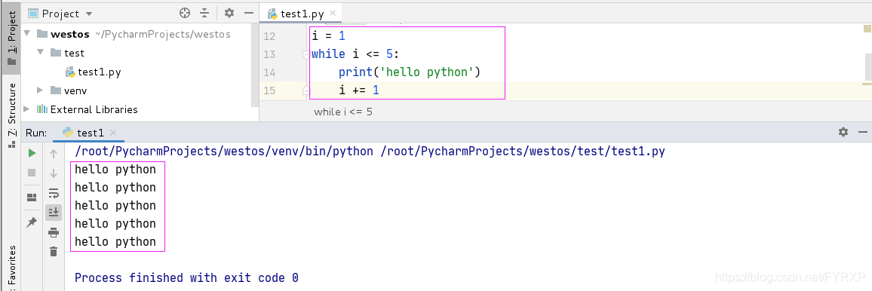
Task: Hide the Project tool window
Action: (x=249, y=14)
